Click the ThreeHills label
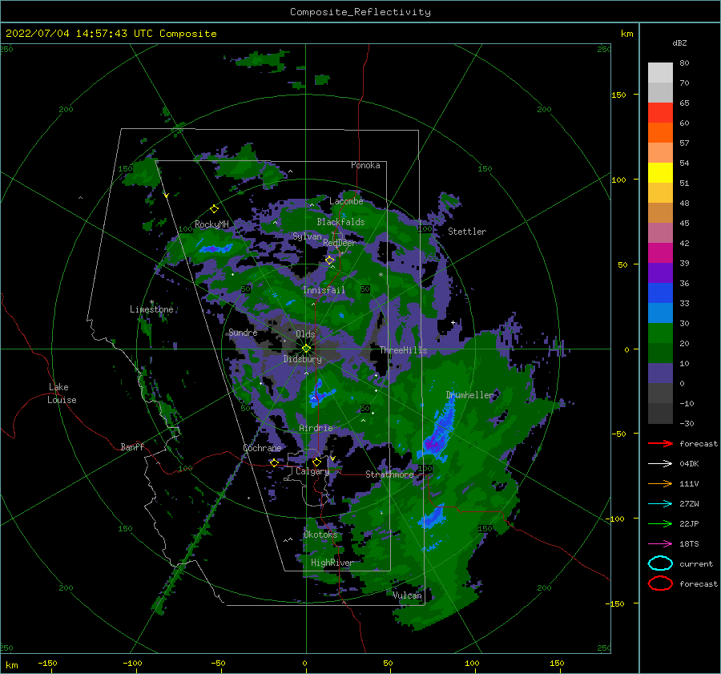Screen dimensions: 721x674 (403, 350)
